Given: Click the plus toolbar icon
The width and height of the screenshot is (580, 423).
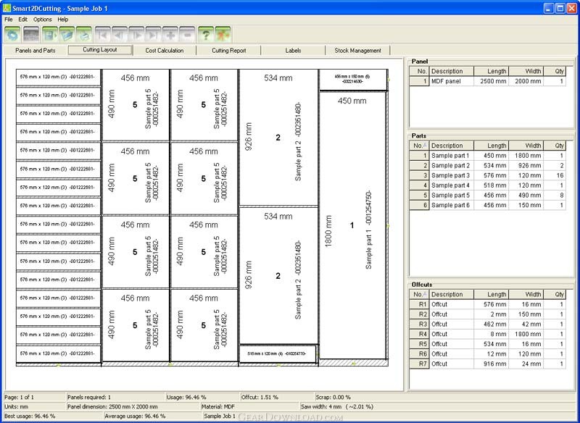Looking at the screenshot, I should [x=170, y=35].
